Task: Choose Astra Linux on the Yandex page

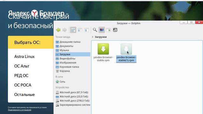Action: (x=24, y=57)
